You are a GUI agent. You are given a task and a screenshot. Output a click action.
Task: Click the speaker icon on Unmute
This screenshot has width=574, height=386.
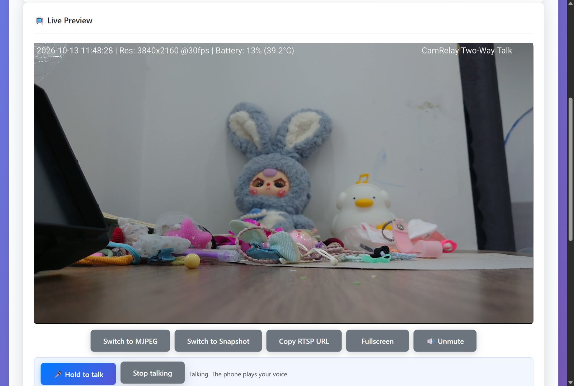(x=430, y=341)
